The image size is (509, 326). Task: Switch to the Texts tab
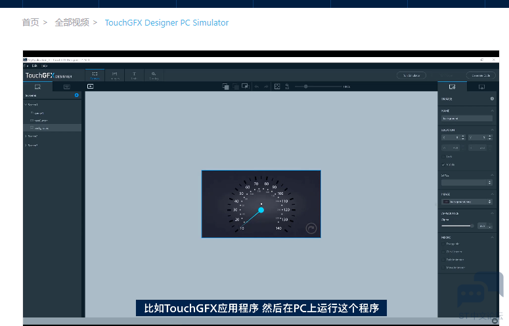[x=134, y=75]
